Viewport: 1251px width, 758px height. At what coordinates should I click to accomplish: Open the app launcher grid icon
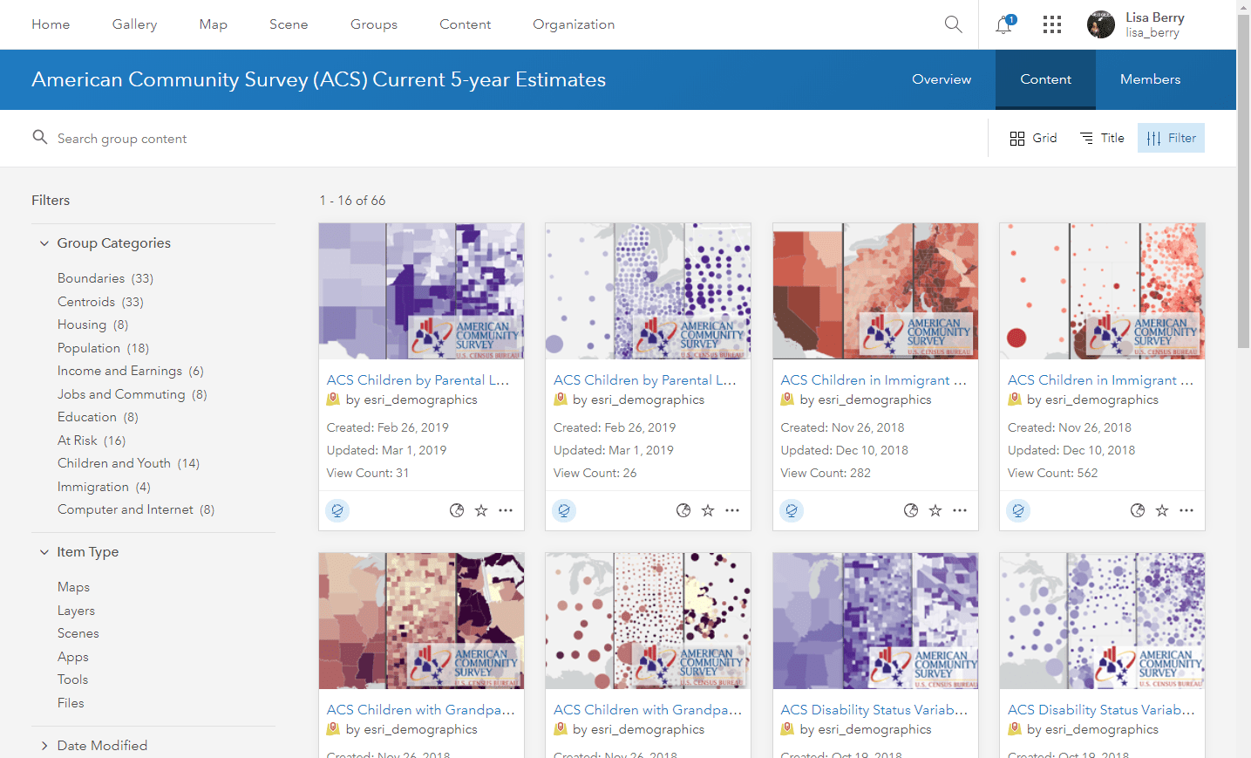(1052, 24)
